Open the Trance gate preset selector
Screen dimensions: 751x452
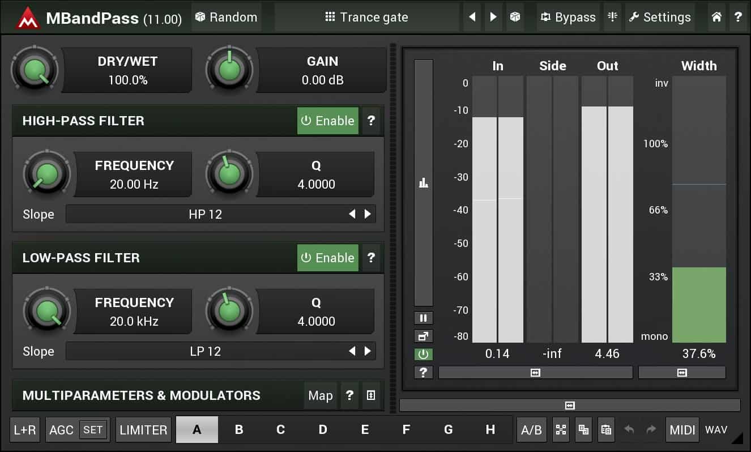pyautogui.click(x=367, y=17)
